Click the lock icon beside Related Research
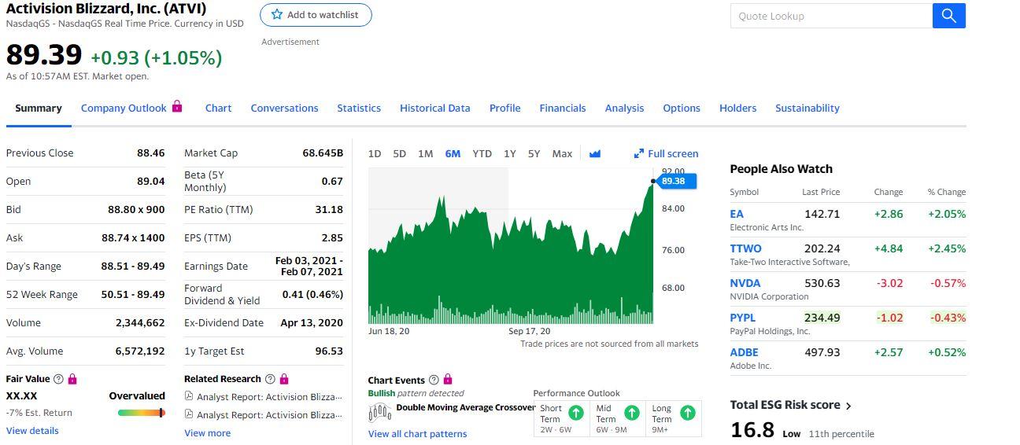The height and width of the screenshot is (445, 1020). click(x=284, y=379)
